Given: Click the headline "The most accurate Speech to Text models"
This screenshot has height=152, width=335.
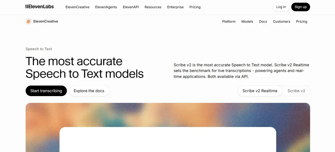Looking at the screenshot, I should pyautogui.click(x=85, y=67).
